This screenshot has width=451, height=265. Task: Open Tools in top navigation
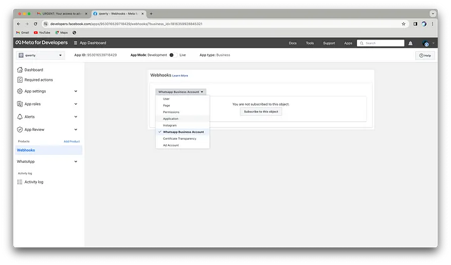(310, 43)
